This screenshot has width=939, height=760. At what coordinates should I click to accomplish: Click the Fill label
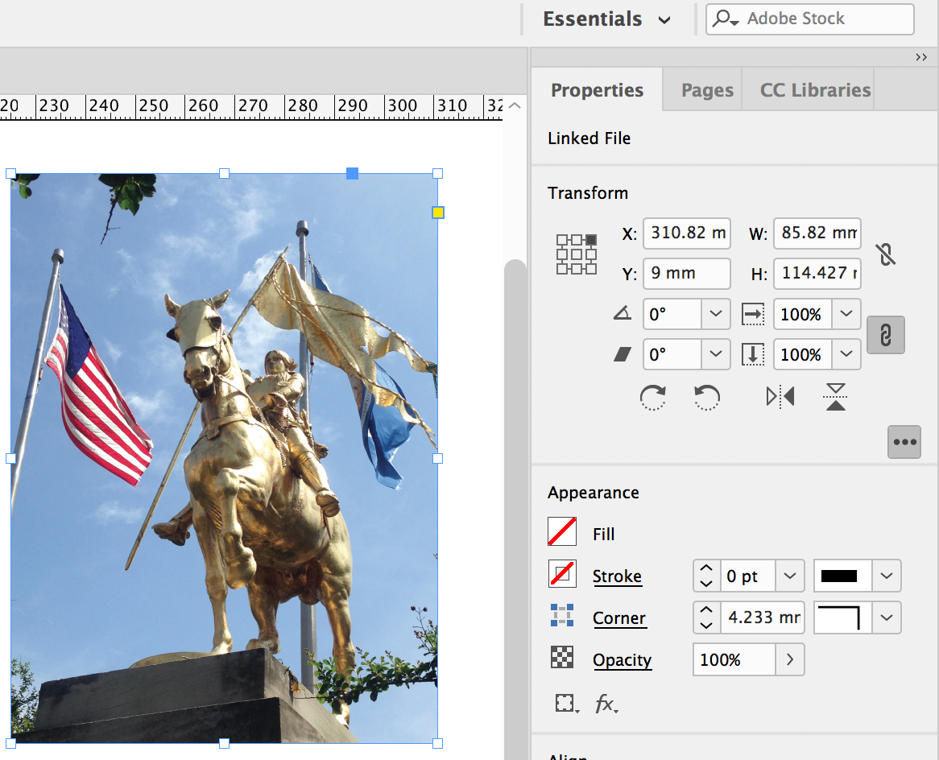pos(604,534)
